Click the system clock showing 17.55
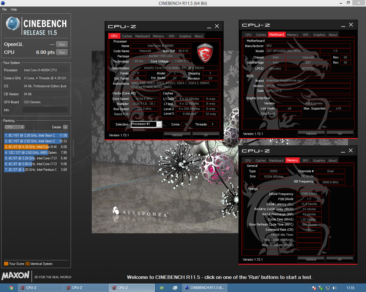Viewport: 366px width, 292px height. pos(350,288)
